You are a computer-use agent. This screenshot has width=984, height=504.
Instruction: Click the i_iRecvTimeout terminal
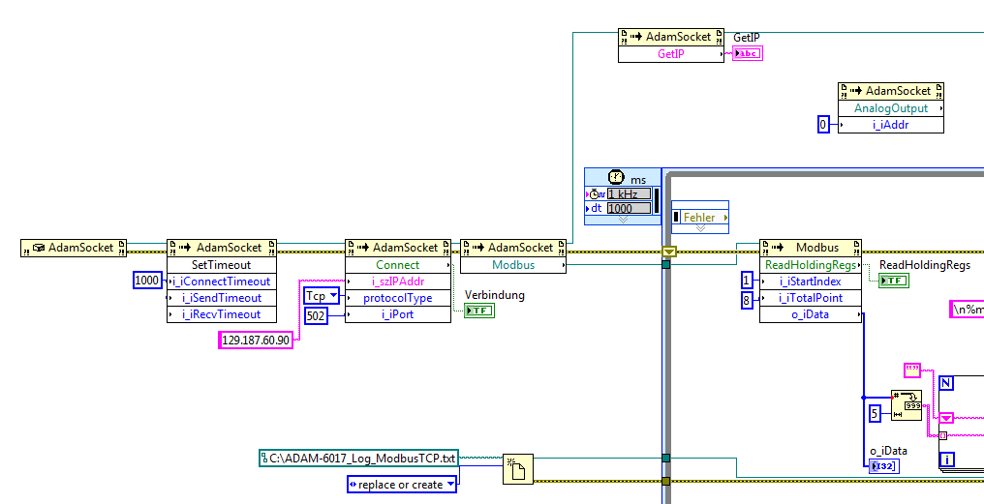pyautogui.click(x=222, y=314)
